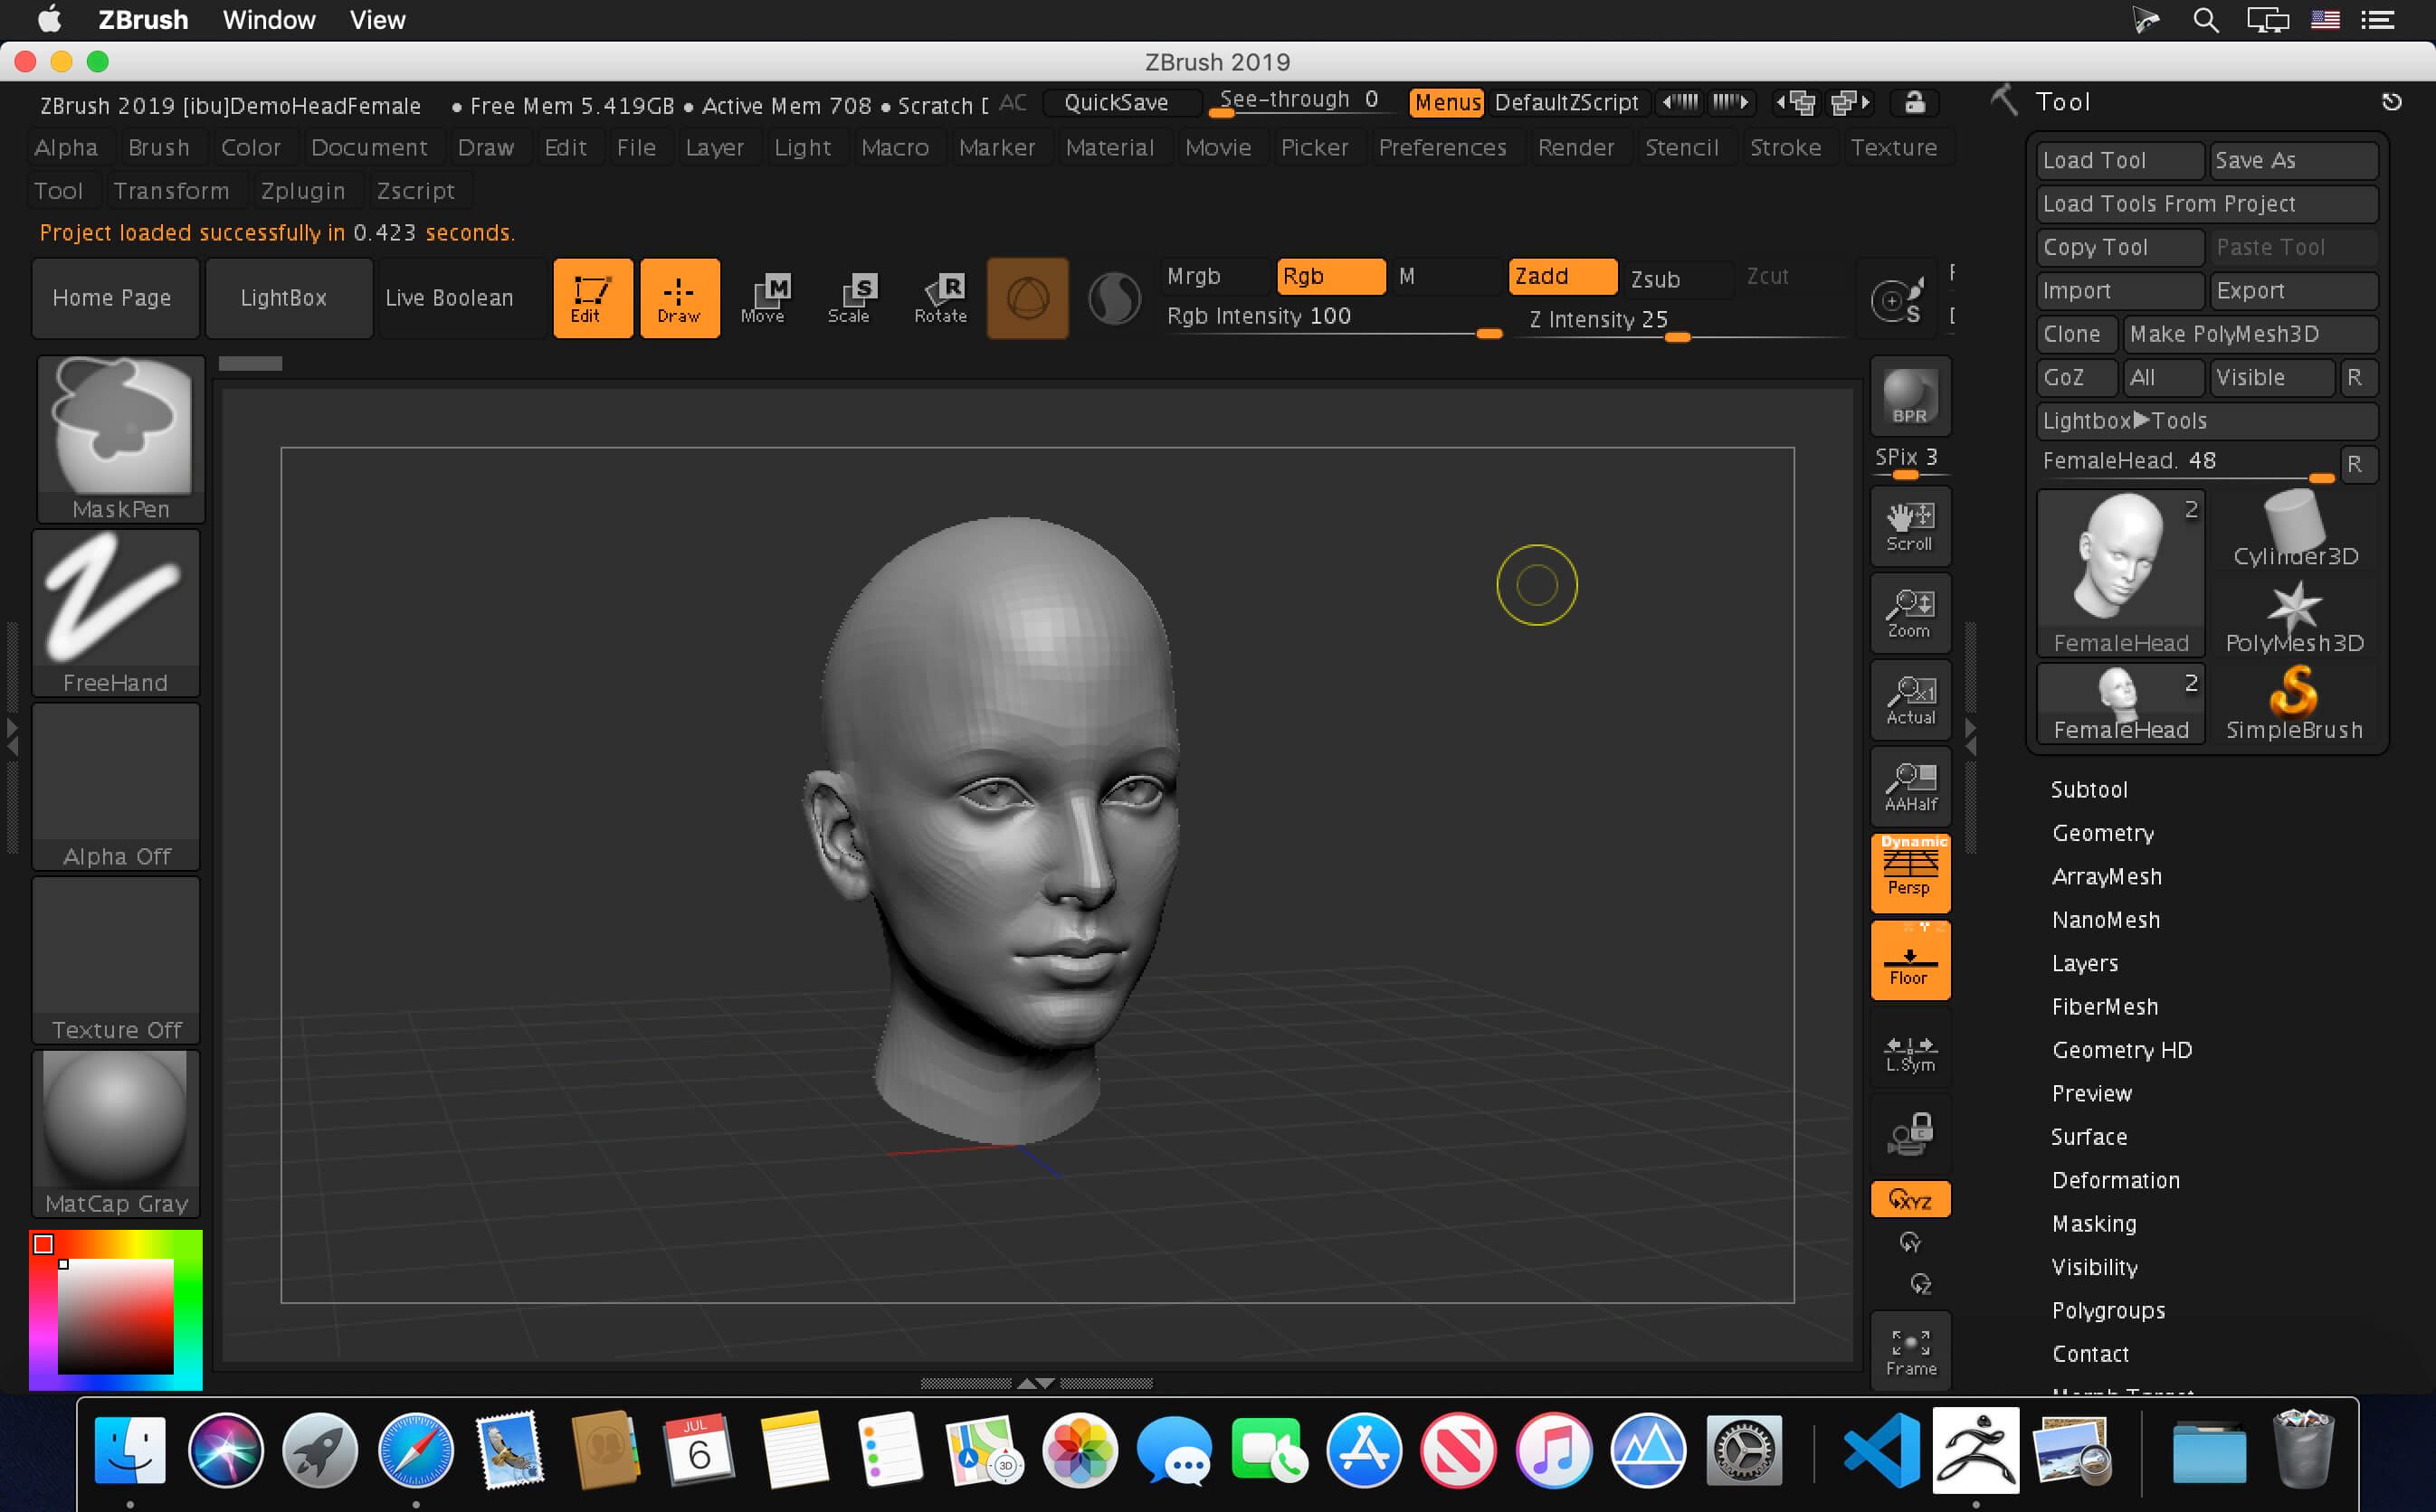This screenshot has width=2436, height=1512.
Task: Click the BPR render icon
Action: (1909, 397)
